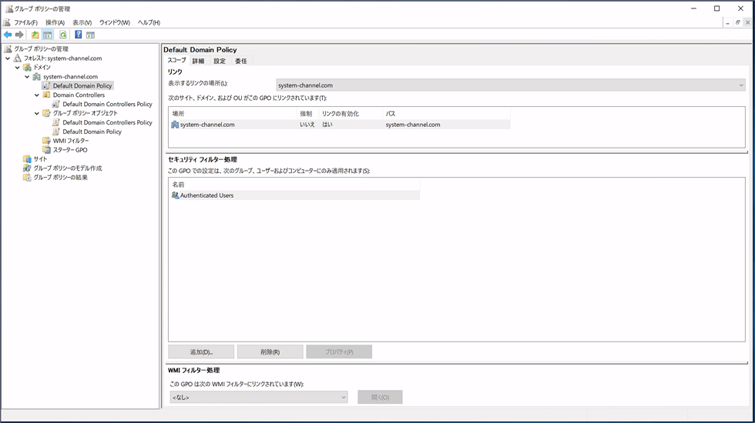Collapse the フォレスト: system-channel.com node
Viewport: 755px width, 423px height.
click(x=8, y=58)
